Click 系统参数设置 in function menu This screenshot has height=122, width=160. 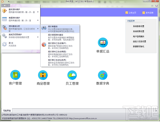coord(138,26)
